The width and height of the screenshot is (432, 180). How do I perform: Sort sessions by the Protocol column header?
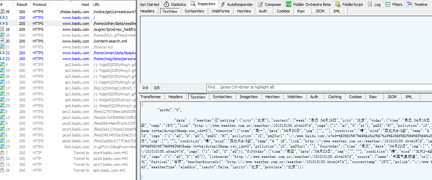tap(39, 4)
